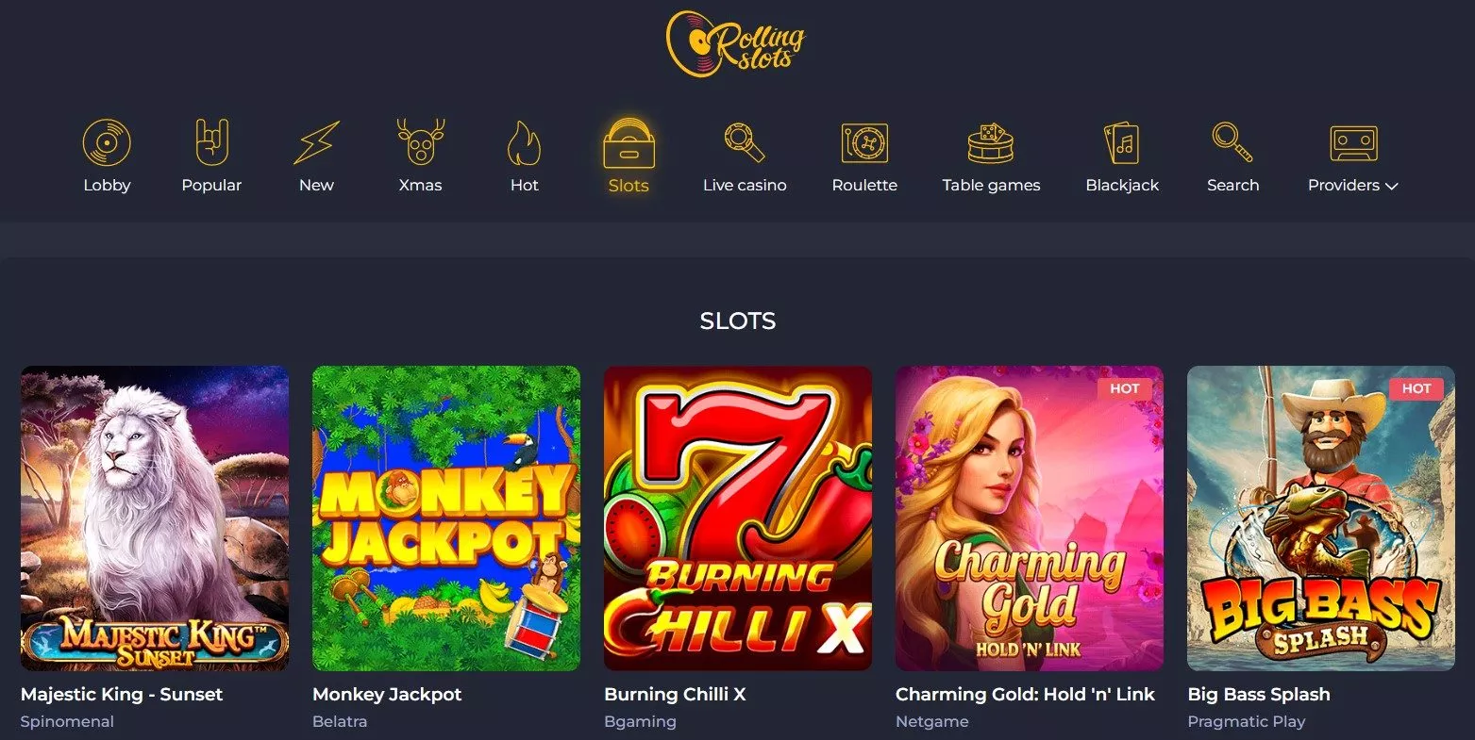Select the Xmas reindeer icon

coord(420,142)
